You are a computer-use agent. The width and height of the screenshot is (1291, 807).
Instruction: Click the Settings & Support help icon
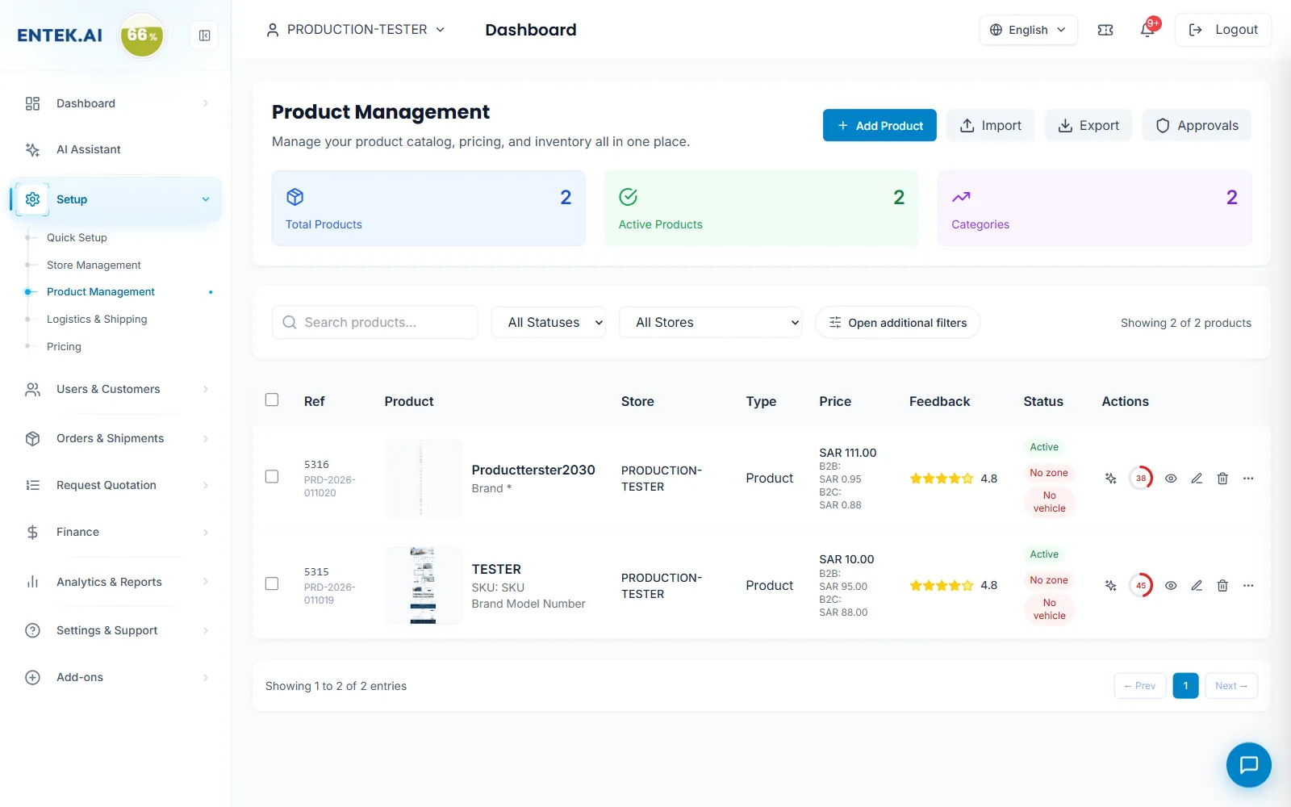pos(32,631)
